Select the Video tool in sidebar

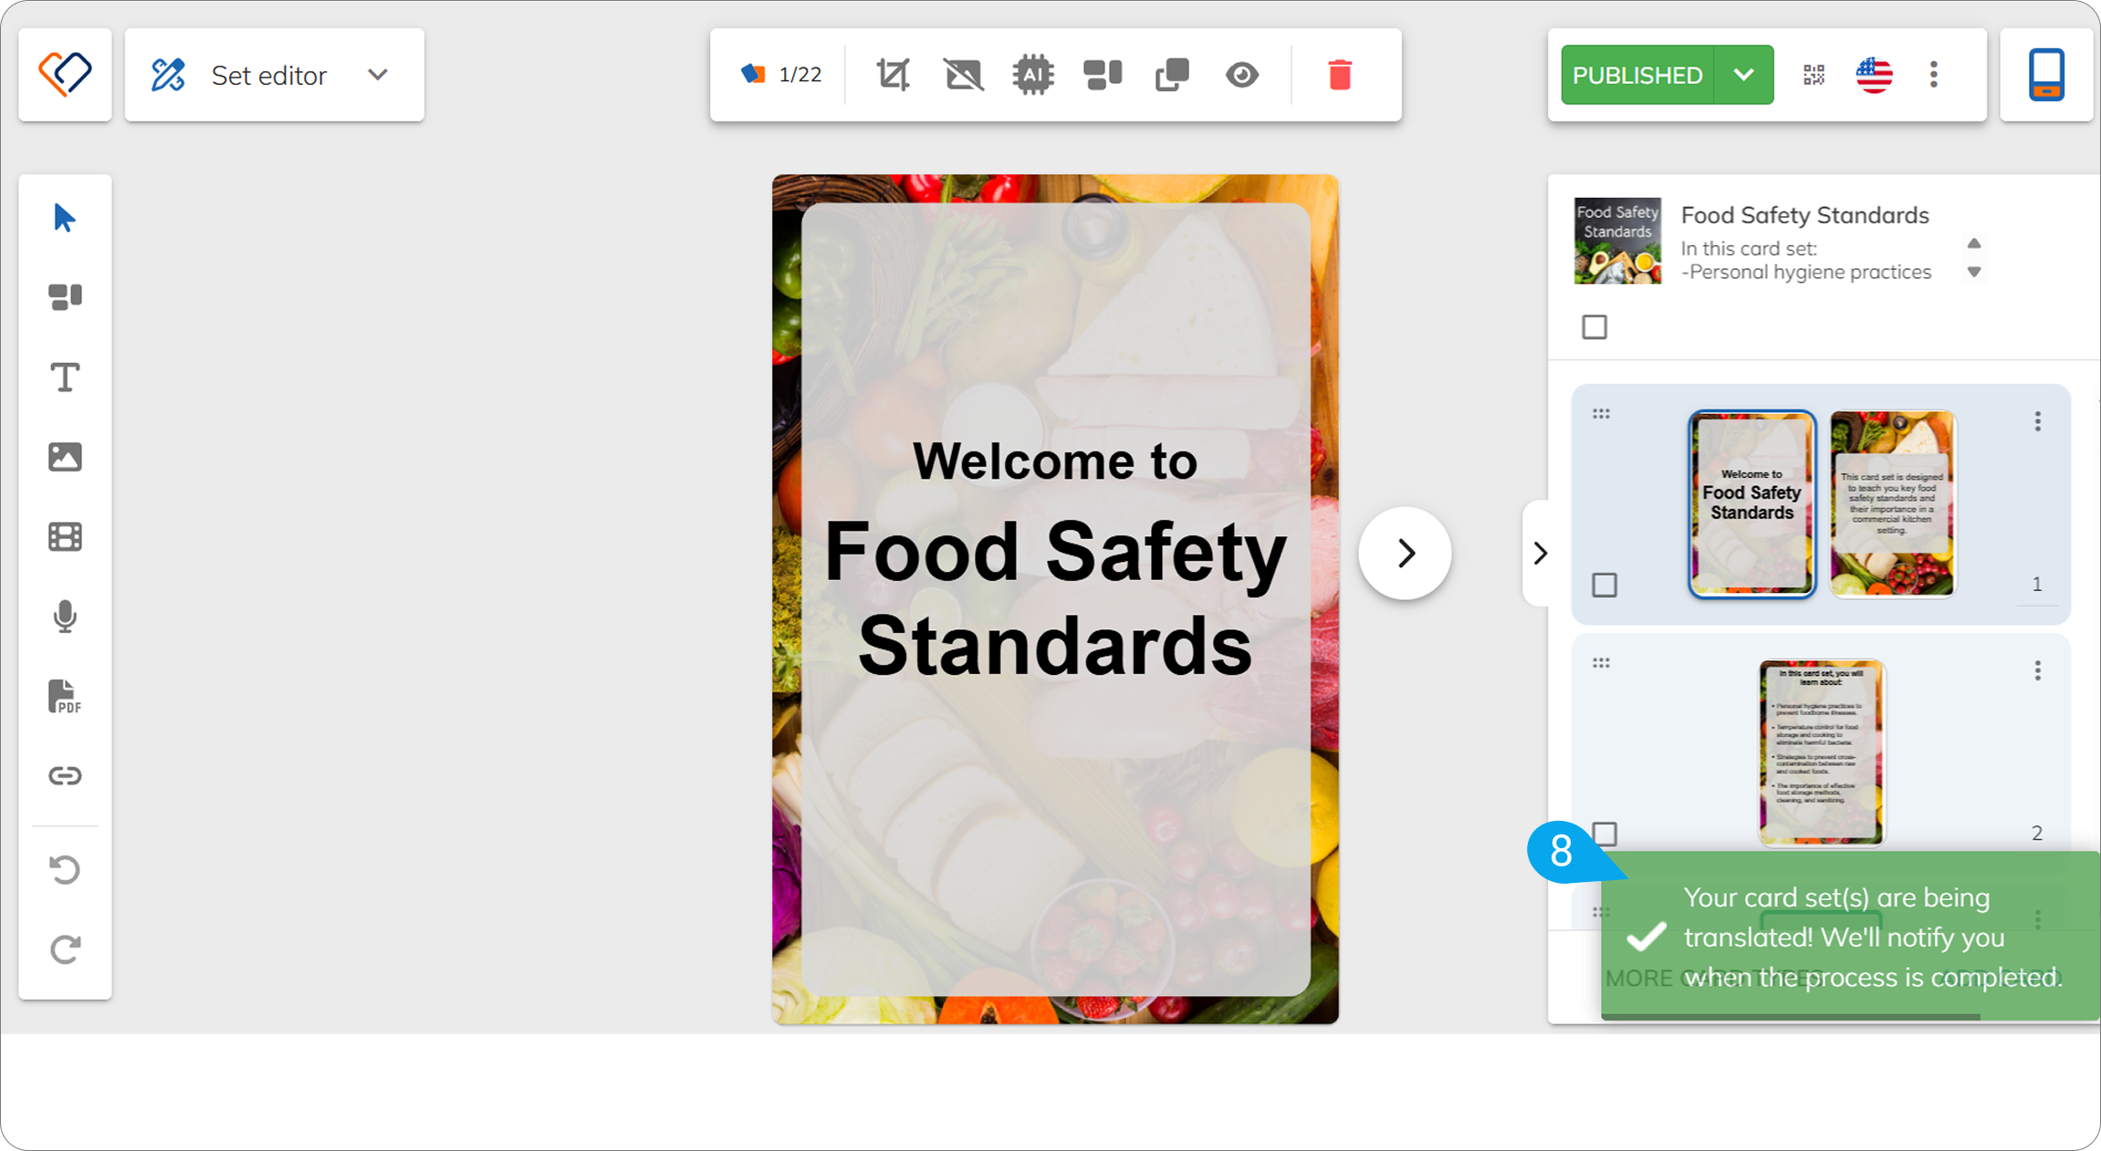pos(65,537)
